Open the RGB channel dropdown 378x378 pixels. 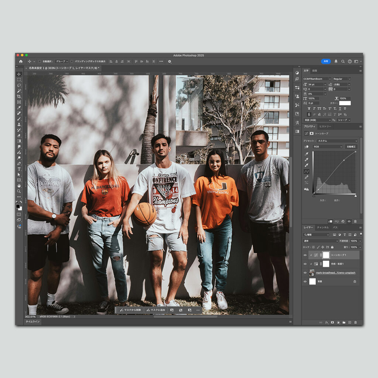click(x=328, y=147)
